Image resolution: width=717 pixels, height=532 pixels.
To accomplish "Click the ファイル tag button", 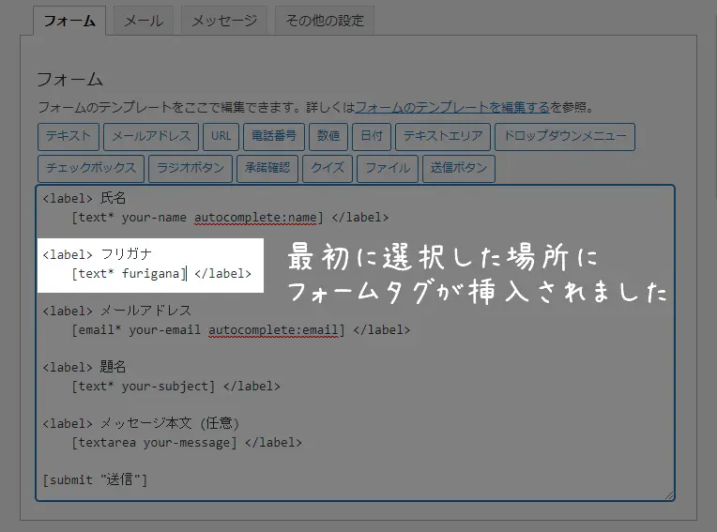I will [388, 168].
